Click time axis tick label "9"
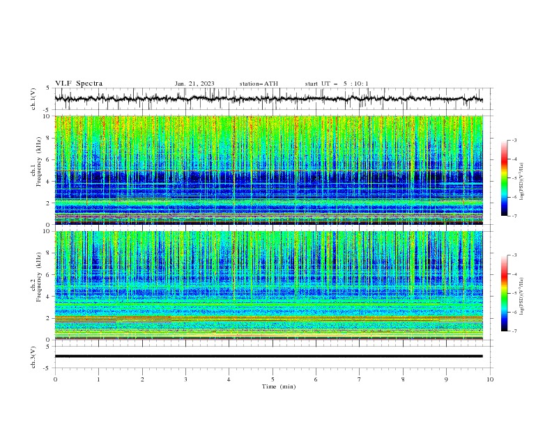 click(x=446, y=379)
